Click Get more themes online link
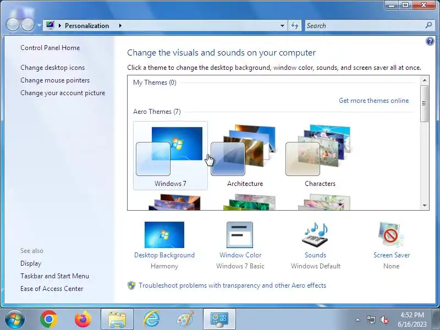Viewport: 440px width, 330px height. tap(373, 101)
